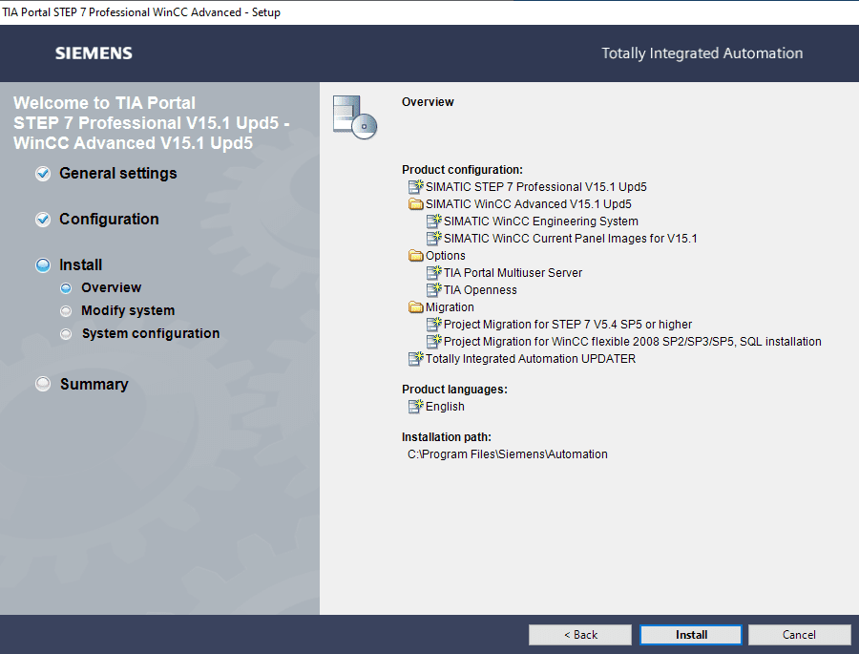This screenshot has width=859, height=654.
Task: Open the Configuration step
Action: tap(109, 219)
